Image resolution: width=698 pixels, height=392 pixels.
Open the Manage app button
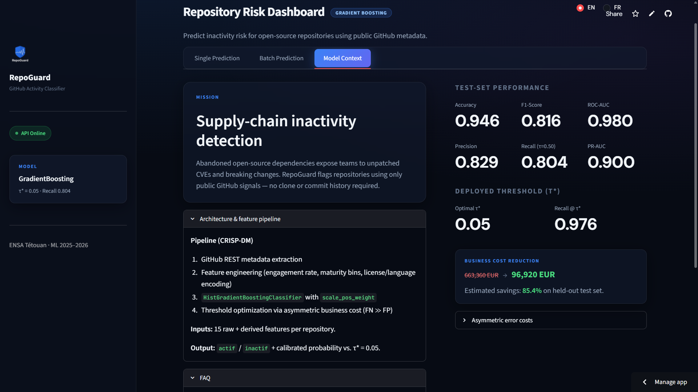[665, 382]
